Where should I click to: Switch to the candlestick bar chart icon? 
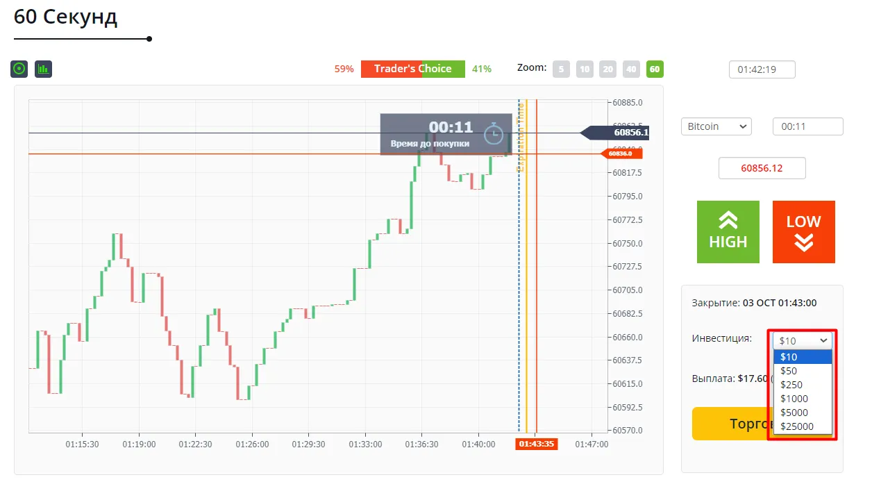44,69
